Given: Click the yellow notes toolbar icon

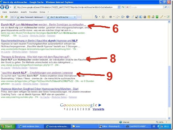Looking at the screenshot, I should coord(149,17).
